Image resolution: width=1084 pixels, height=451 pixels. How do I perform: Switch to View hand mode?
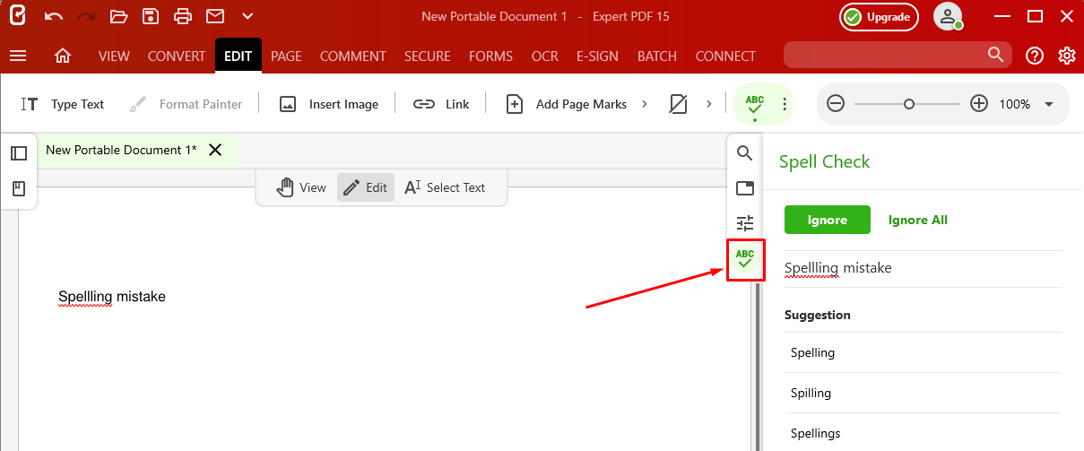(x=301, y=187)
